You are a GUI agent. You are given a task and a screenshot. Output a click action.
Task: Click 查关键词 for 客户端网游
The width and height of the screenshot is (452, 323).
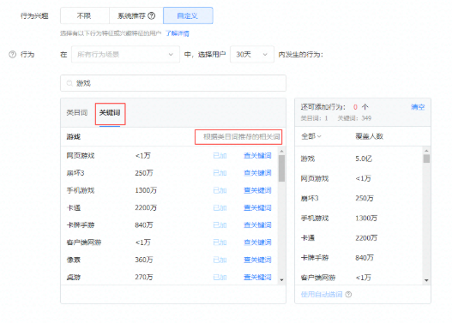[x=257, y=242]
